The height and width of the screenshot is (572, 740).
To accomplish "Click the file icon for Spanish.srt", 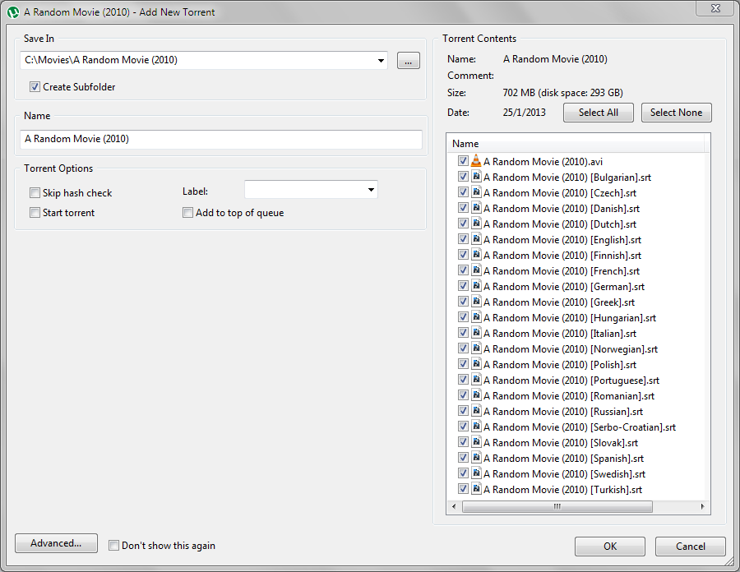I will (476, 459).
